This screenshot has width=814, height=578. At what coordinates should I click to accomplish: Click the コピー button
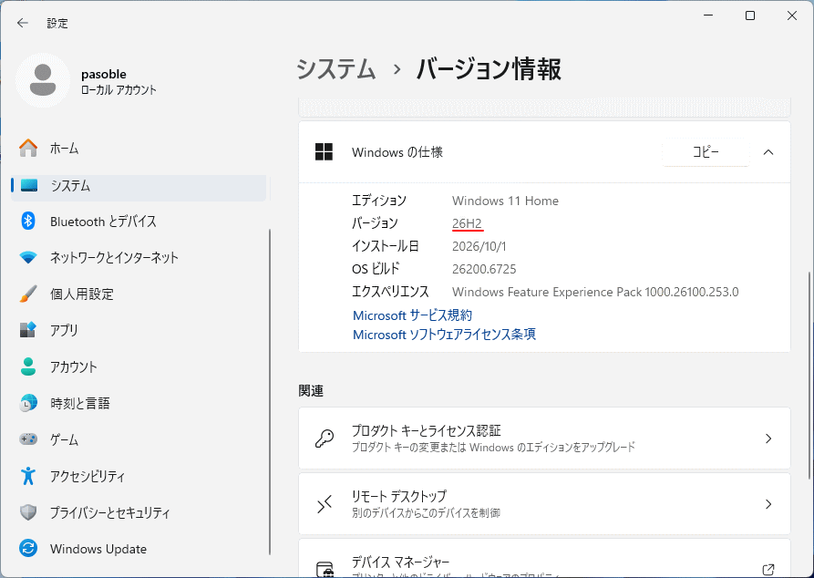tap(706, 152)
